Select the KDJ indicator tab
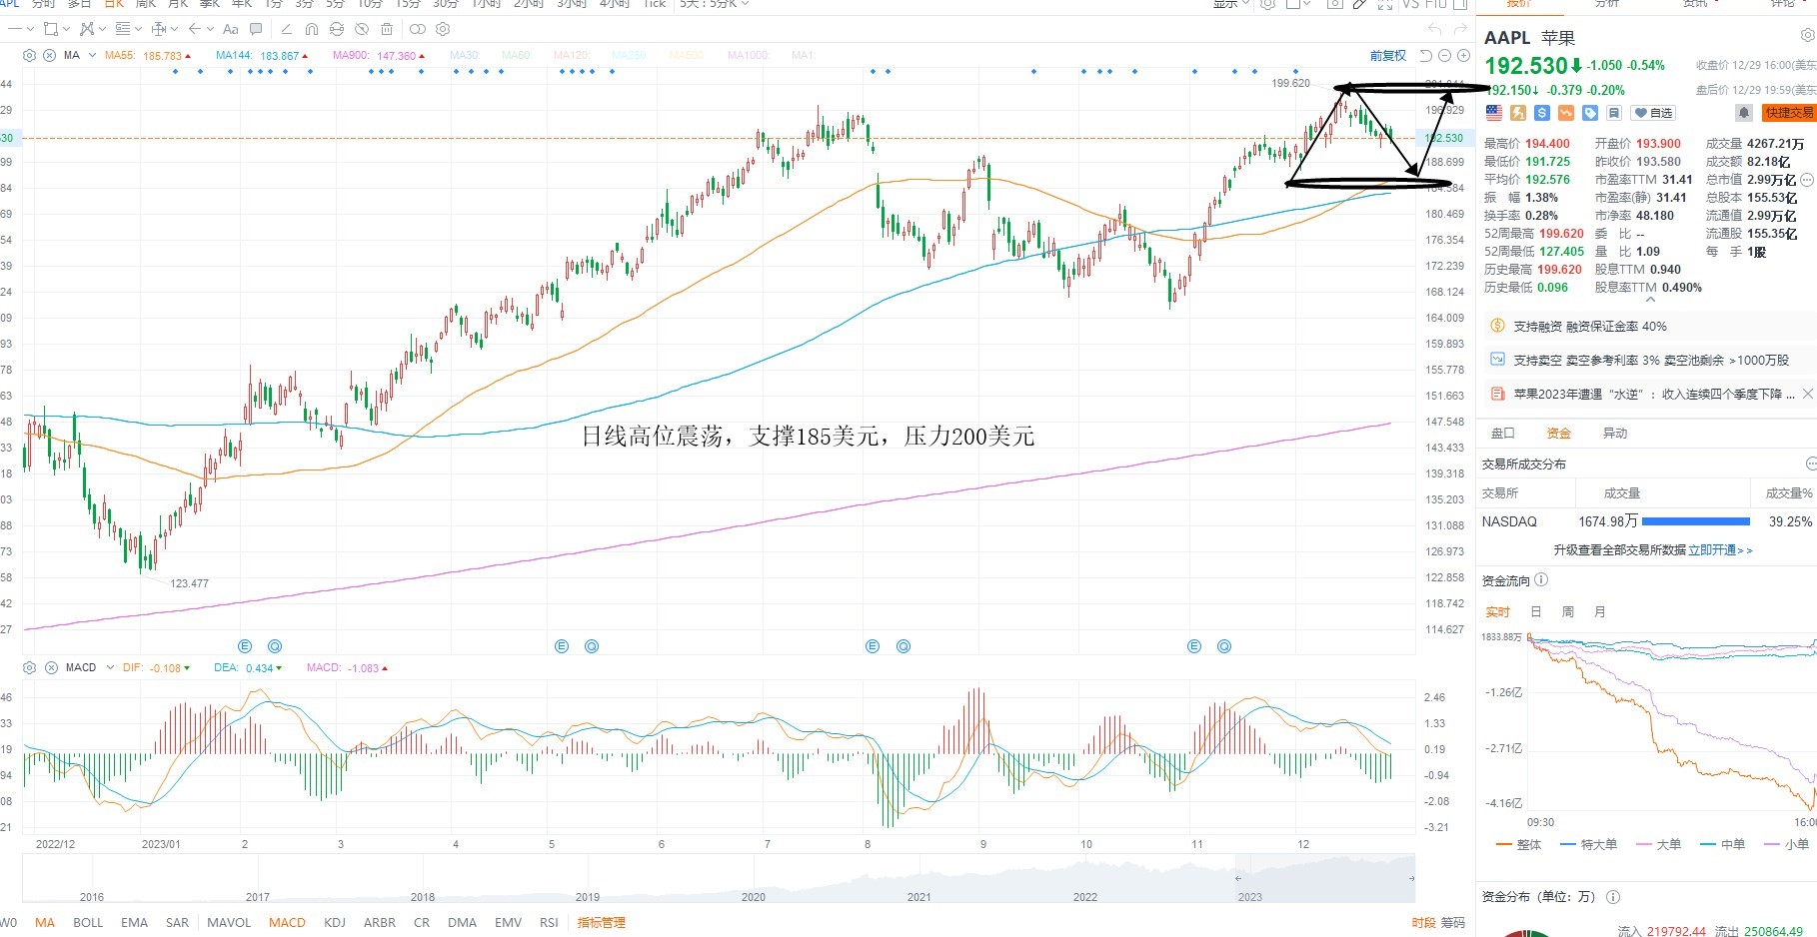This screenshot has width=1817, height=937. [335, 922]
